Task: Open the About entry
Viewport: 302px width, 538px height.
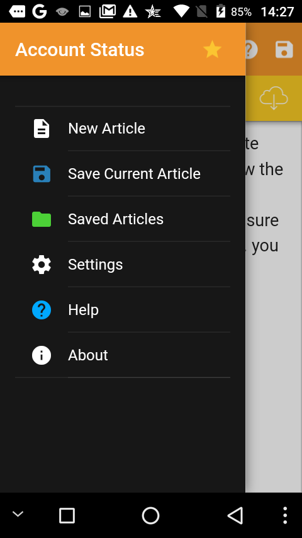Action: tap(123, 355)
